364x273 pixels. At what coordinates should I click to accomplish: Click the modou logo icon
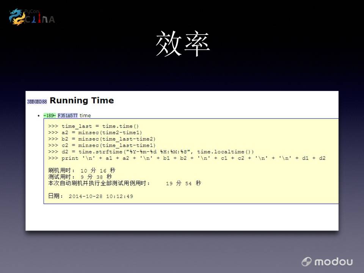point(306,262)
